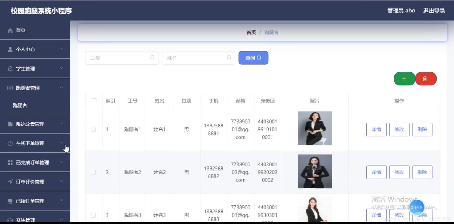Click the grid icon beside 已完成订单管理
The width and height of the screenshot is (454, 224).
click(10, 163)
